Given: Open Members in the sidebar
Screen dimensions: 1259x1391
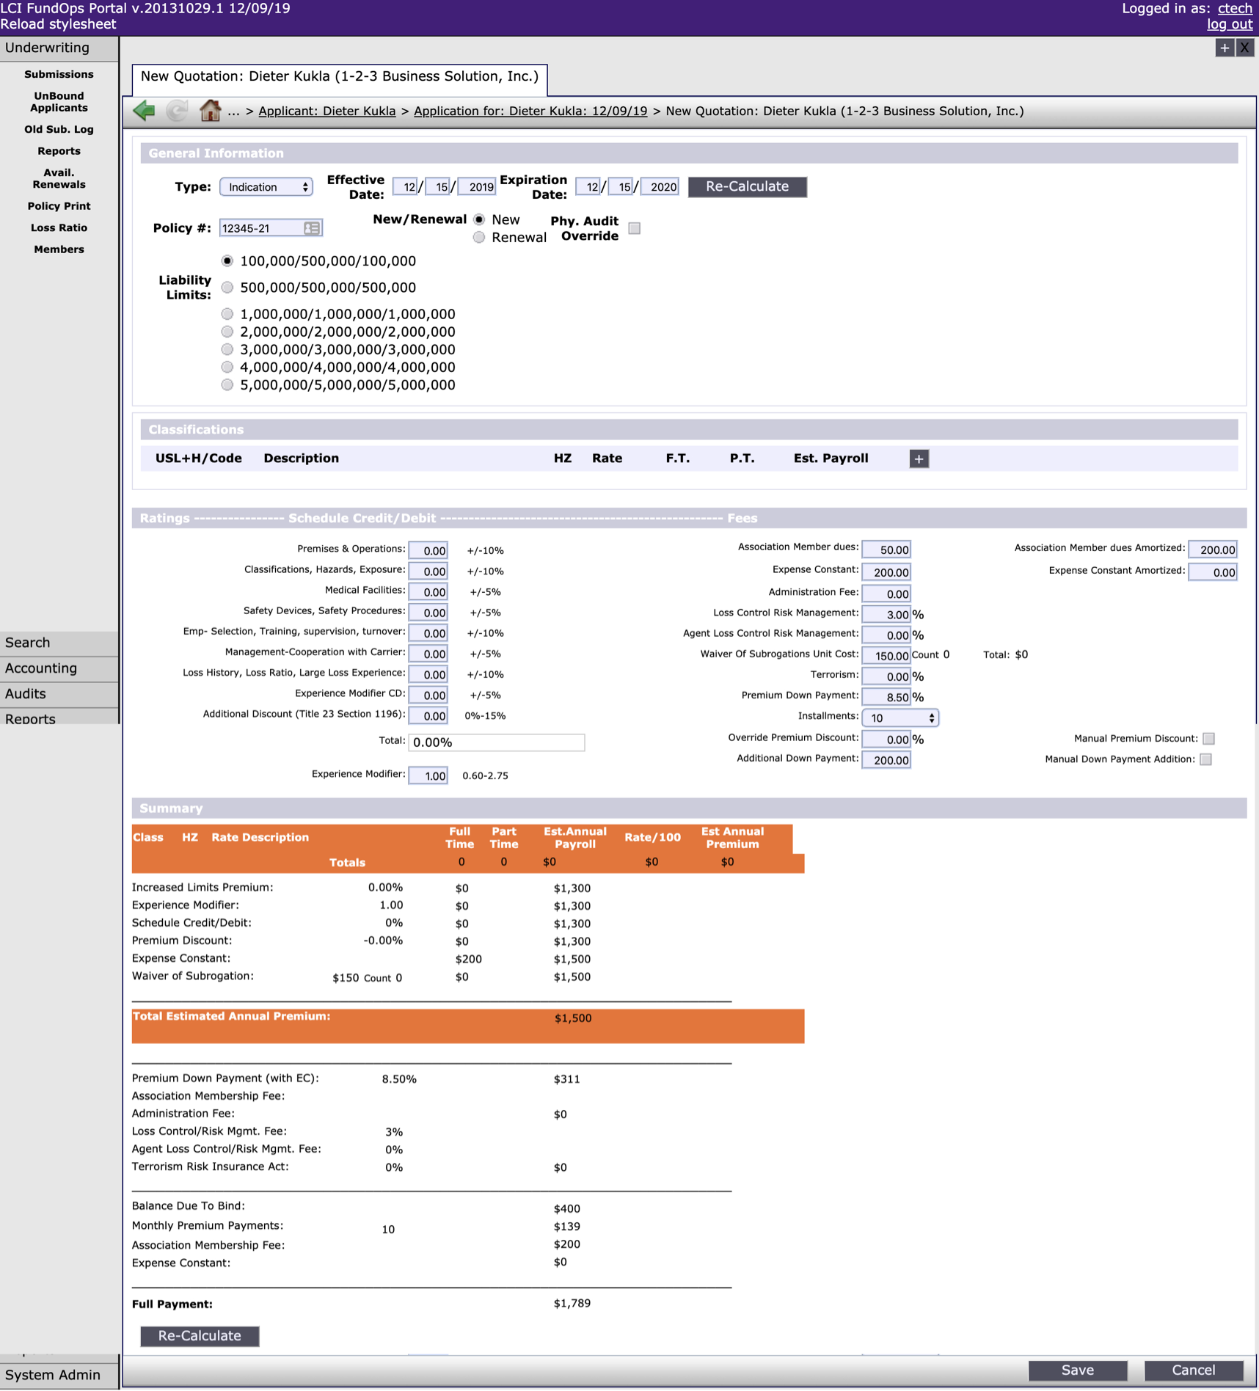Looking at the screenshot, I should (x=59, y=249).
